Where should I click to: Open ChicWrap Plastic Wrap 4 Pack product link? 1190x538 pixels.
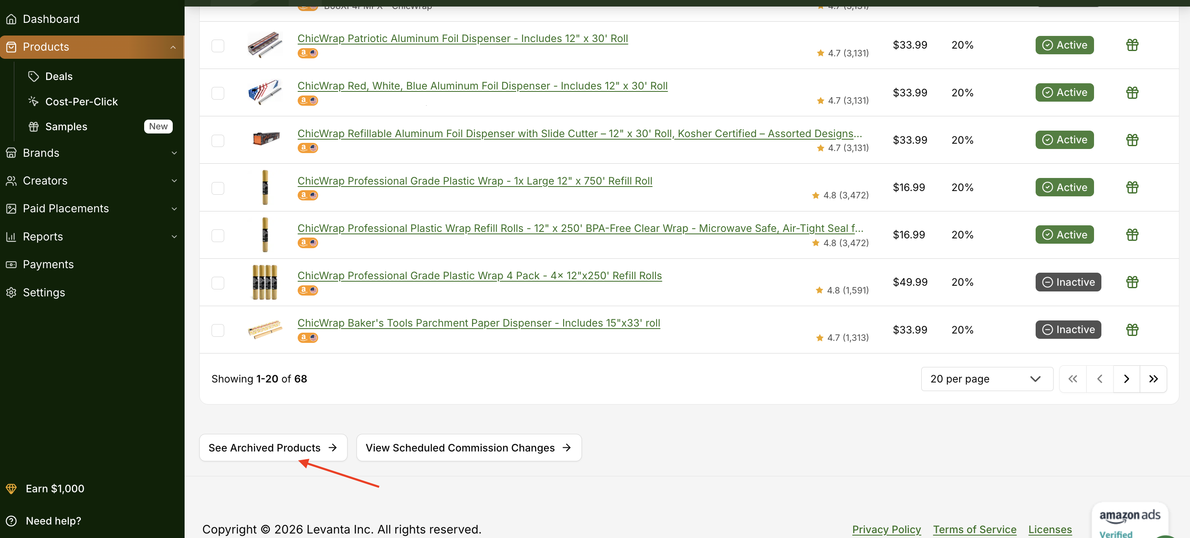coord(479,276)
